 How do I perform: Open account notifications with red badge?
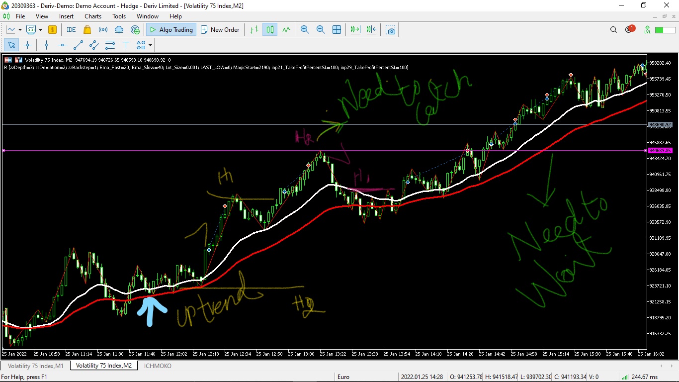click(630, 29)
